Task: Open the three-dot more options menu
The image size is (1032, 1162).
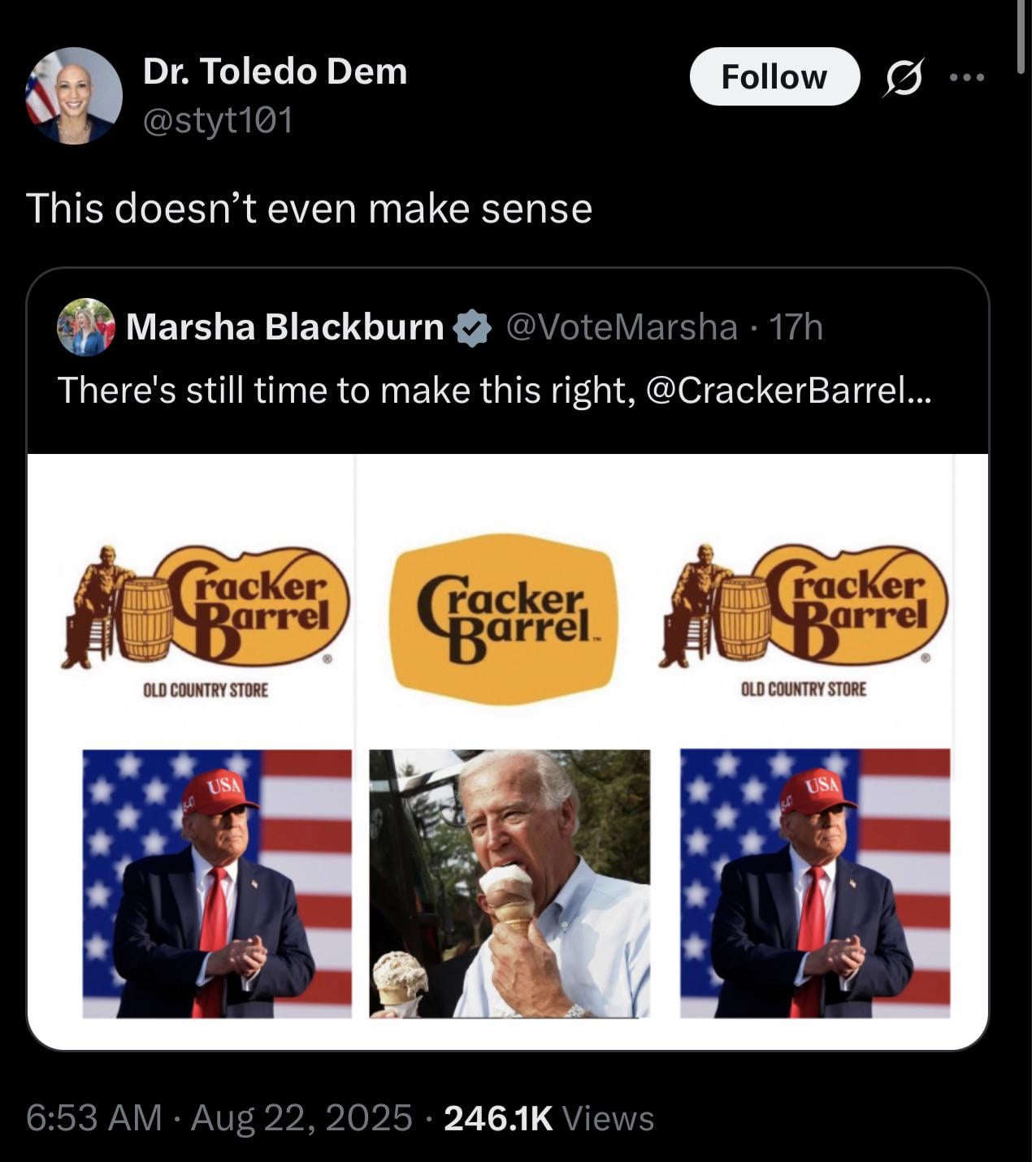Action: point(967,77)
